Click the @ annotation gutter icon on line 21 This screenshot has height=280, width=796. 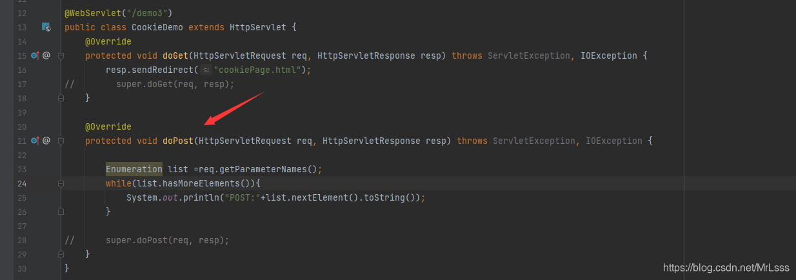coord(46,141)
